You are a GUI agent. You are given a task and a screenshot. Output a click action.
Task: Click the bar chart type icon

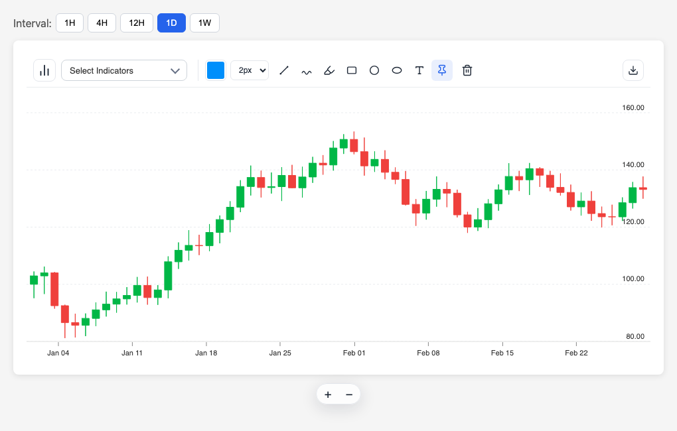44,70
